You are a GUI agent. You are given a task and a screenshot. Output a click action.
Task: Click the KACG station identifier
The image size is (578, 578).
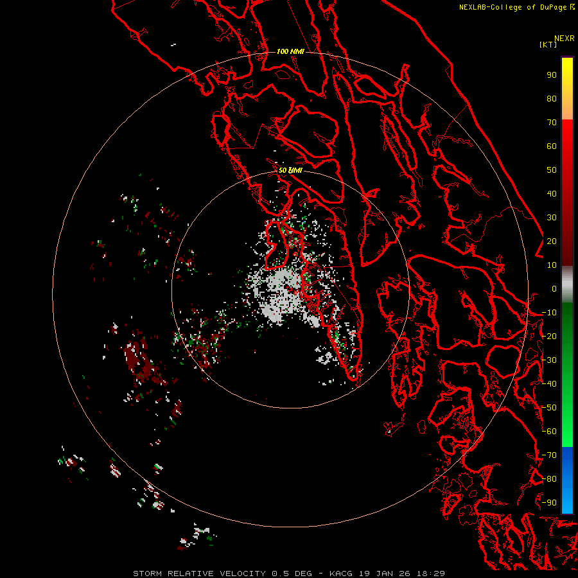[x=341, y=574]
